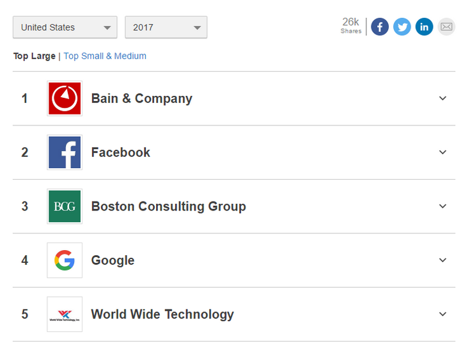
Task: Open the United States country dropdown
Action: click(x=65, y=28)
